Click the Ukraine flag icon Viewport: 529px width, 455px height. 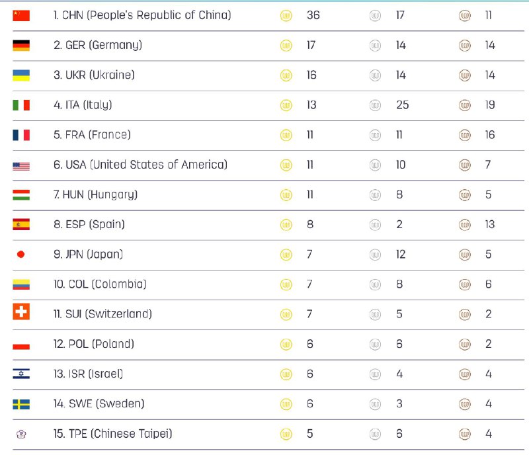tap(21, 75)
